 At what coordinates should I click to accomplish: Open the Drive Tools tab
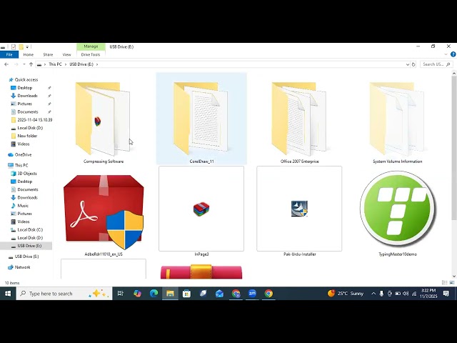point(91,54)
